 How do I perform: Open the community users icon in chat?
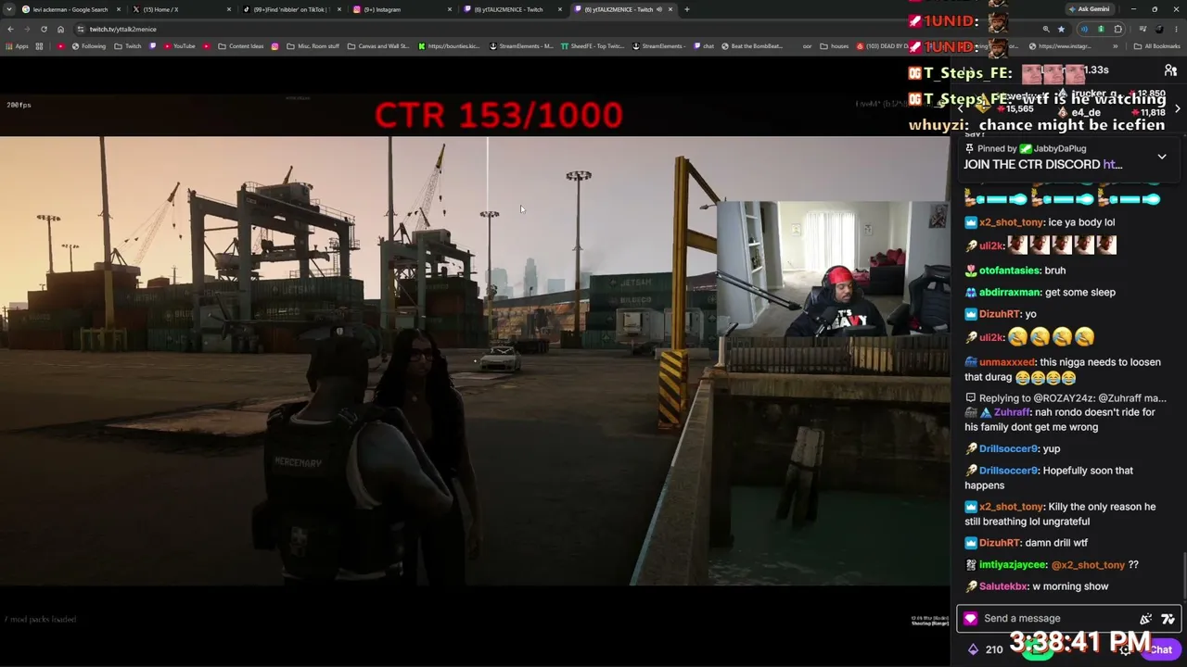pyautogui.click(x=1170, y=70)
